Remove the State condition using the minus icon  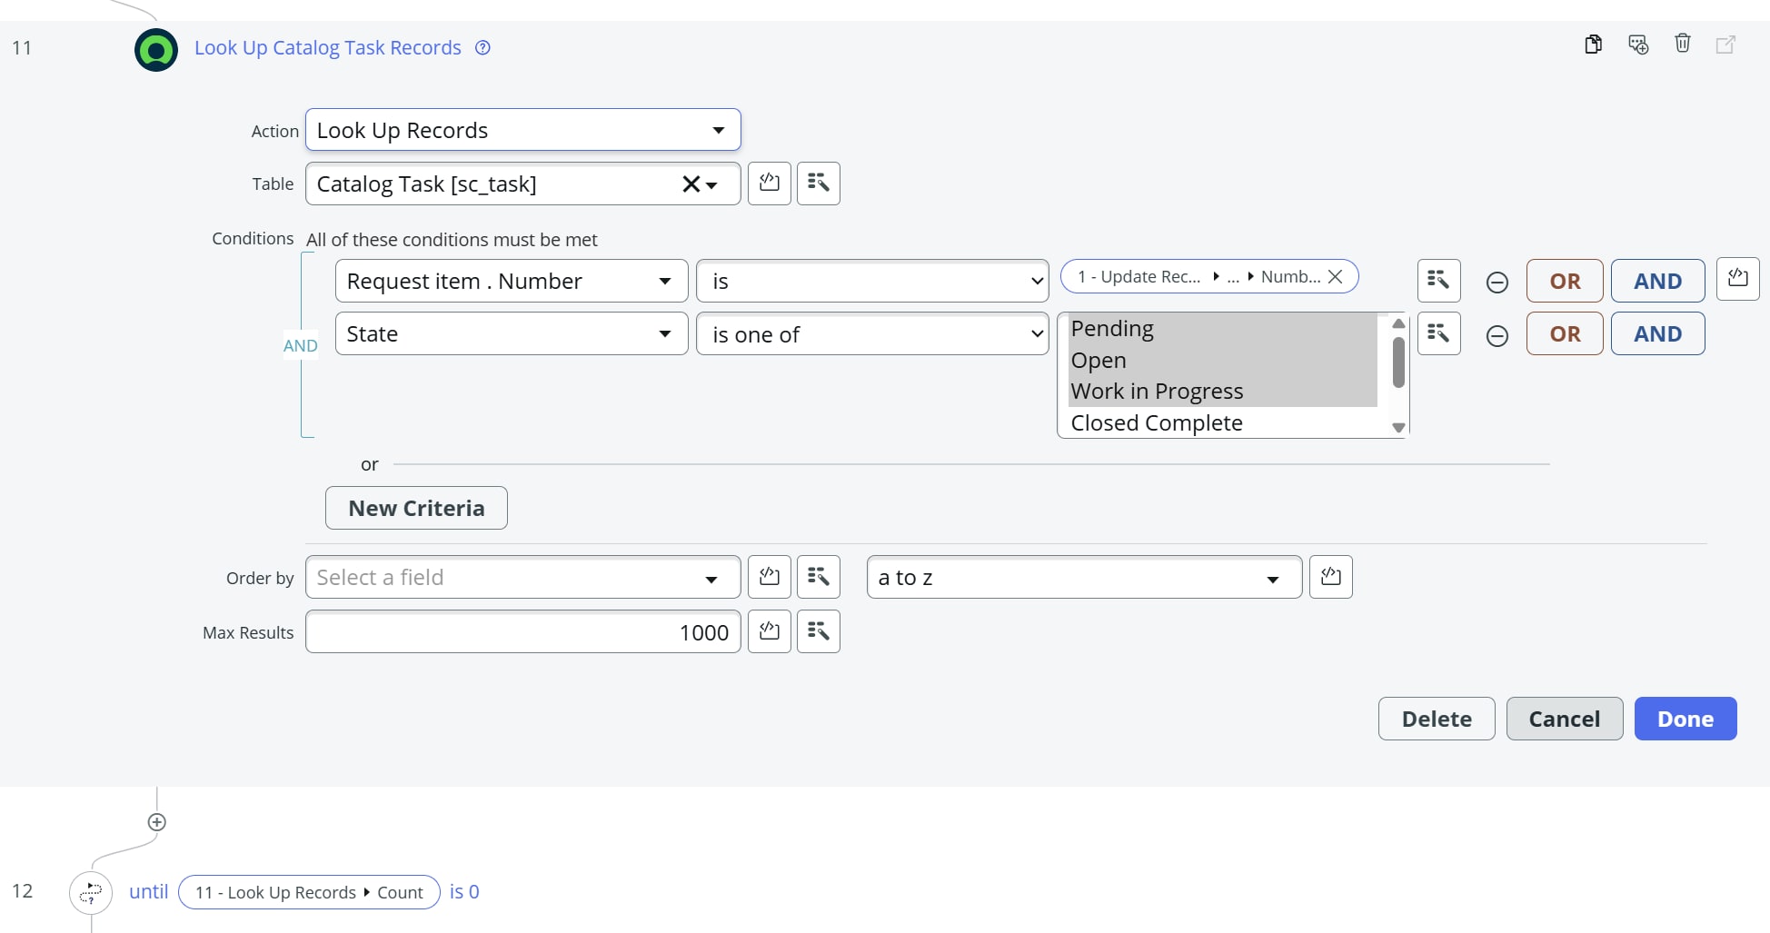point(1497,335)
